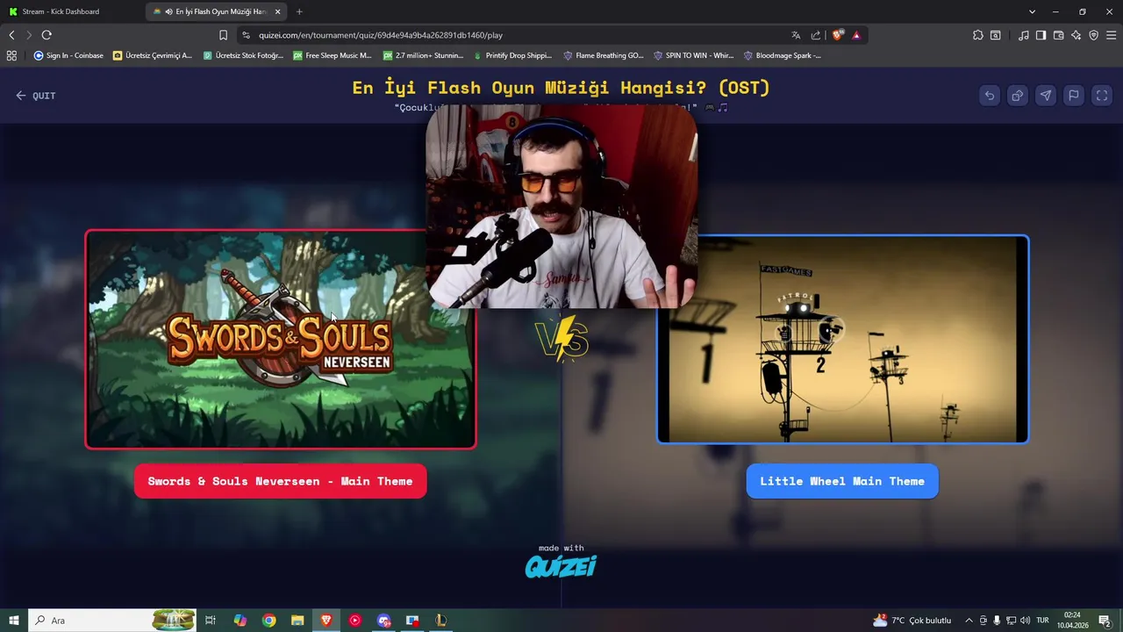
Task: Launch Google Chrome from taskbar
Action: (268, 621)
